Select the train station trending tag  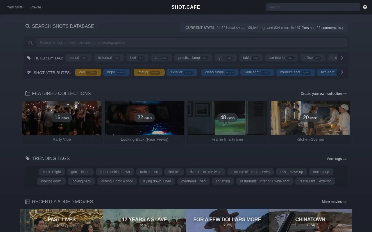pos(149,172)
